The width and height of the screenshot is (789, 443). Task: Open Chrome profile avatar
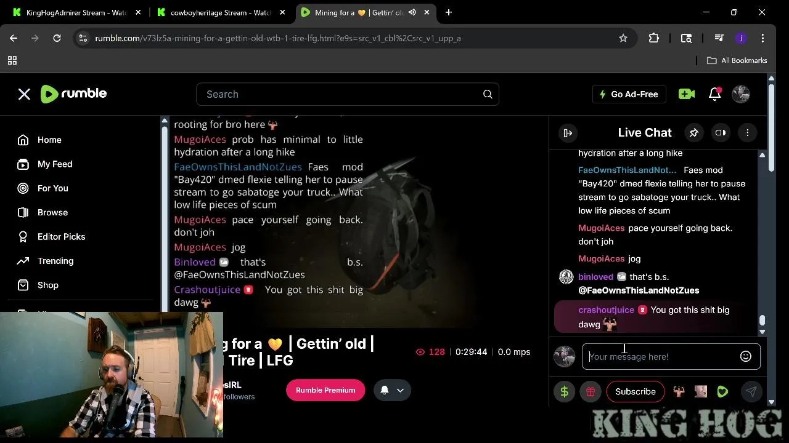741,38
